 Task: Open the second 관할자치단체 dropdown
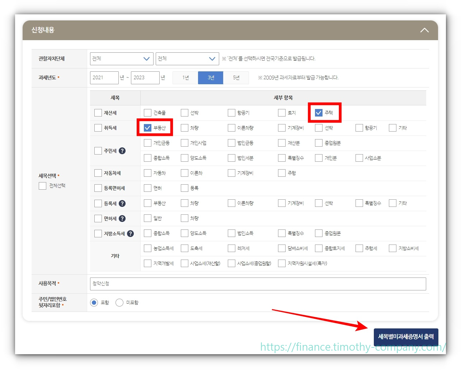(187, 59)
